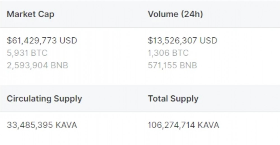Click the Market Cap column header
The width and height of the screenshot is (280, 145).
30,14
